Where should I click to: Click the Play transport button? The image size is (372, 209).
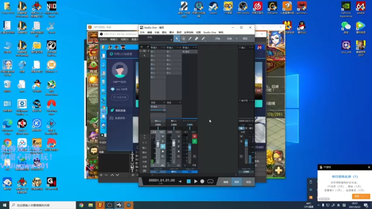pyautogui.click(x=196, y=182)
